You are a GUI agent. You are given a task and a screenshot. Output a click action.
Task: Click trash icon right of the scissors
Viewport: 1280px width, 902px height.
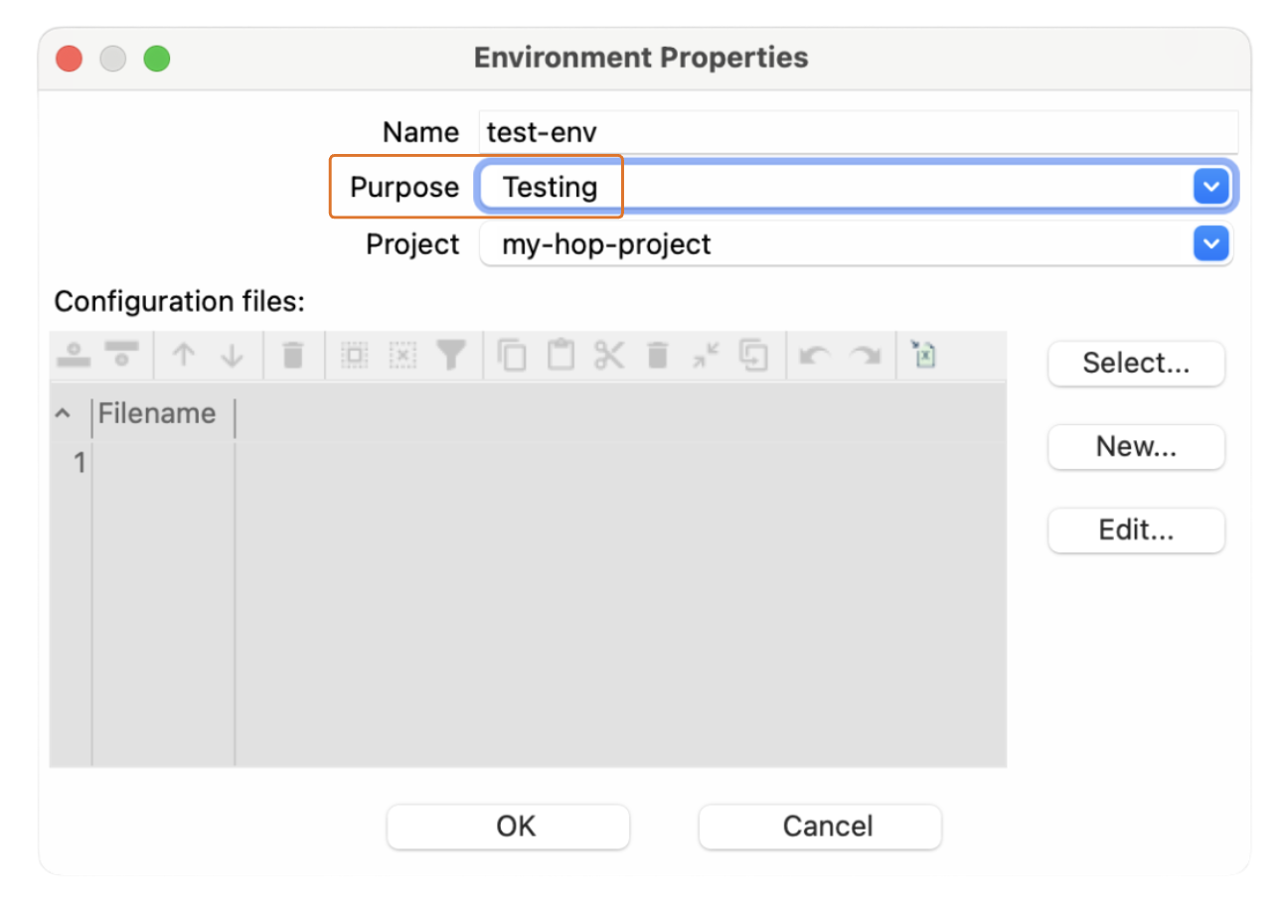657,355
